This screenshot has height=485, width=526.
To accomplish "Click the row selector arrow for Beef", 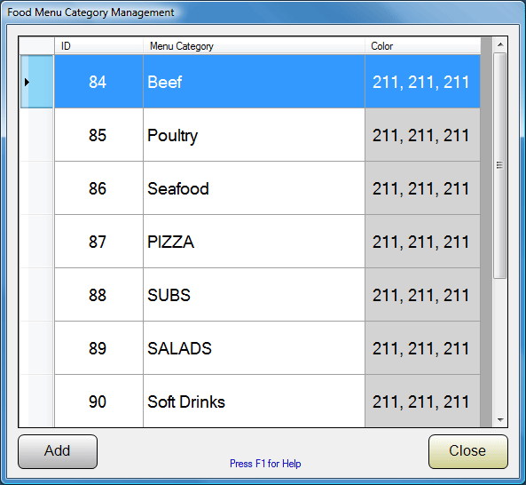I will point(36,82).
